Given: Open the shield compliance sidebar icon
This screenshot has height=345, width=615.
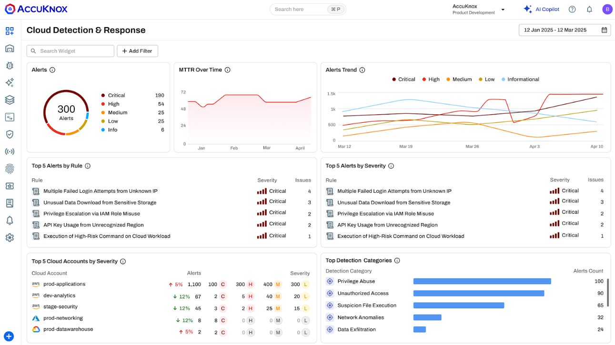Looking at the screenshot, I should [10, 134].
